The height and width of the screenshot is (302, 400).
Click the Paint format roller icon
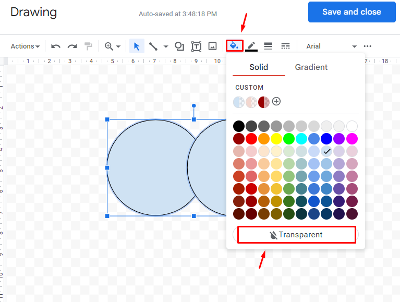pos(88,46)
